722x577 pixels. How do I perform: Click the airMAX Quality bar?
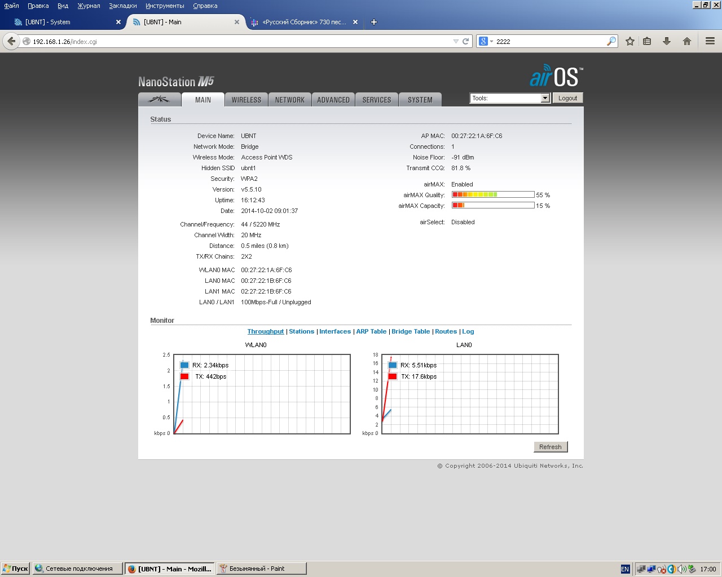(x=493, y=194)
